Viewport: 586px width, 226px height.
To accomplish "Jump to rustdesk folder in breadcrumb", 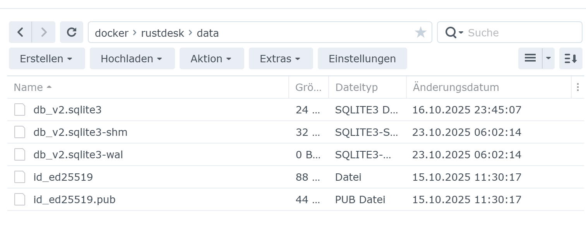I will (163, 33).
